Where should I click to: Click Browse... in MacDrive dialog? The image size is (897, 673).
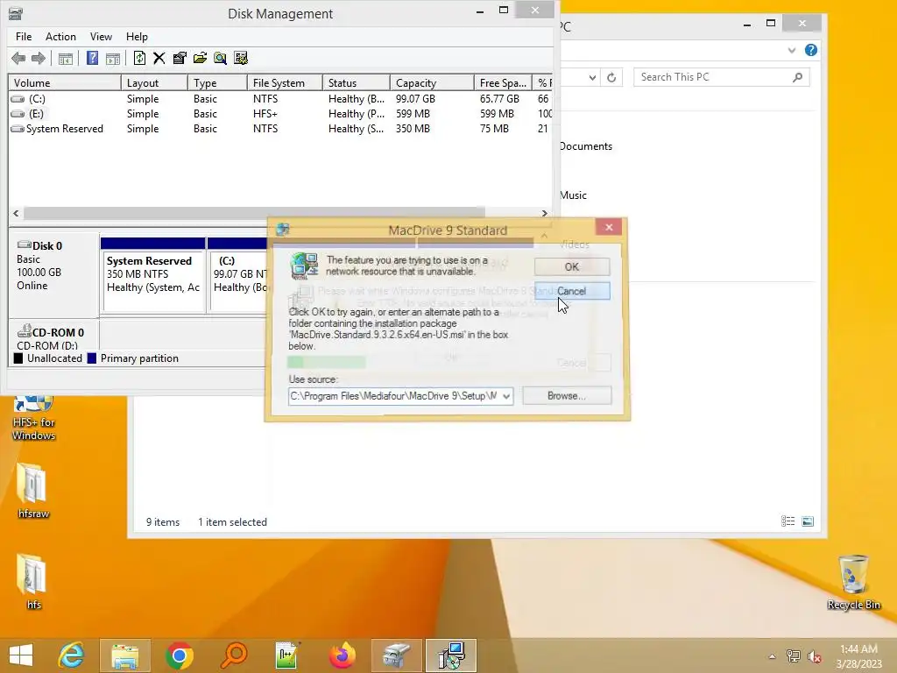pyautogui.click(x=567, y=395)
